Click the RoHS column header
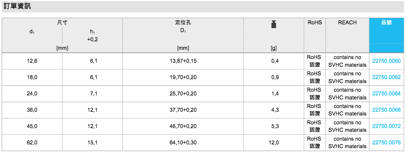 tap(315, 23)
